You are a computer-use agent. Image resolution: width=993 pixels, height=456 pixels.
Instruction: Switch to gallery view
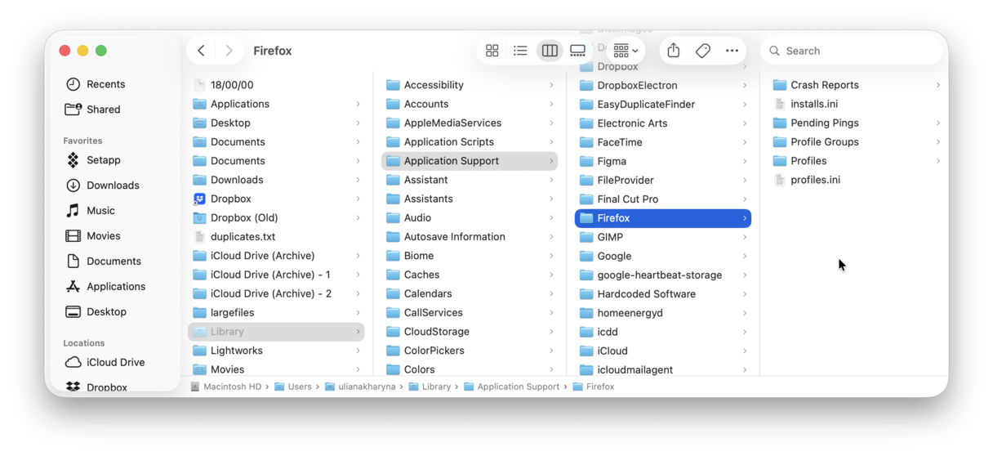coord(578,51)
